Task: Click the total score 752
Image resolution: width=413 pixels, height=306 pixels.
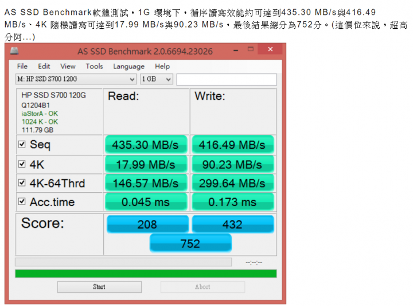Action: point(190,243)
